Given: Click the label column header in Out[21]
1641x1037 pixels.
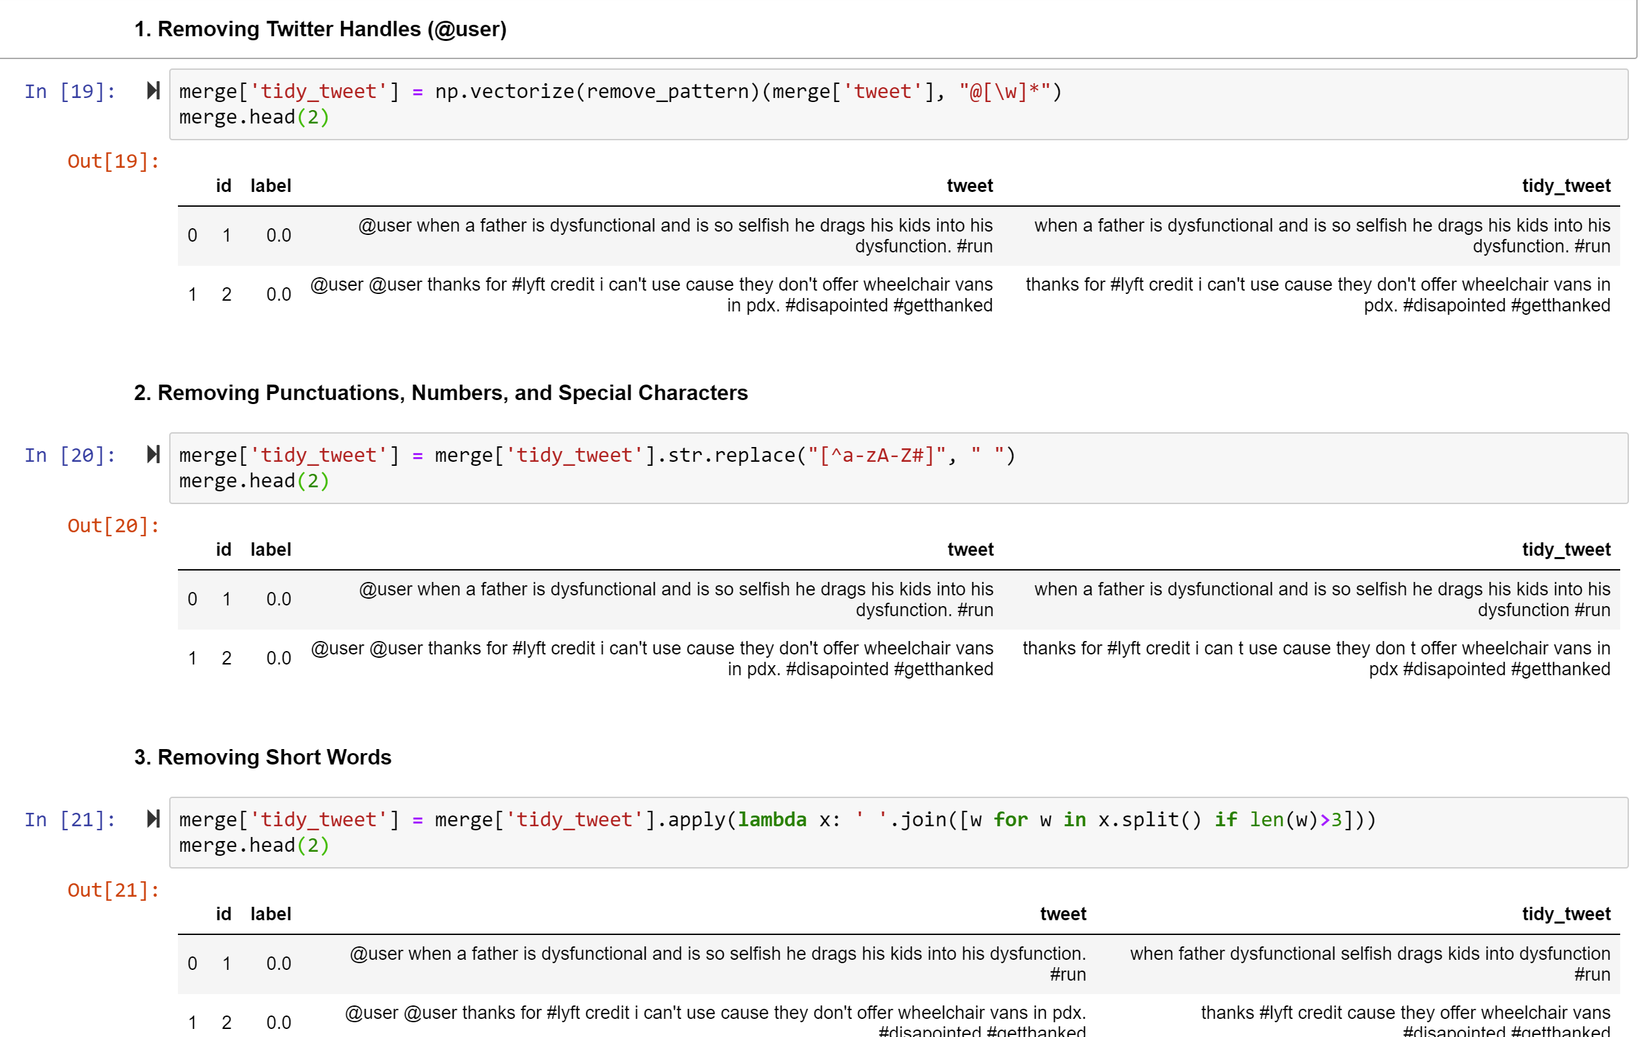Looking at the screenshot, I should 271,913.
